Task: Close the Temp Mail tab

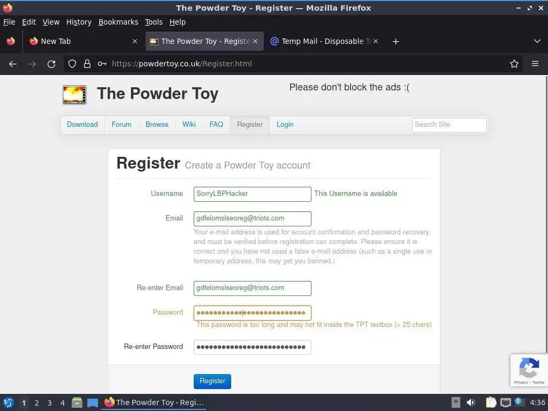Action: 376,41
